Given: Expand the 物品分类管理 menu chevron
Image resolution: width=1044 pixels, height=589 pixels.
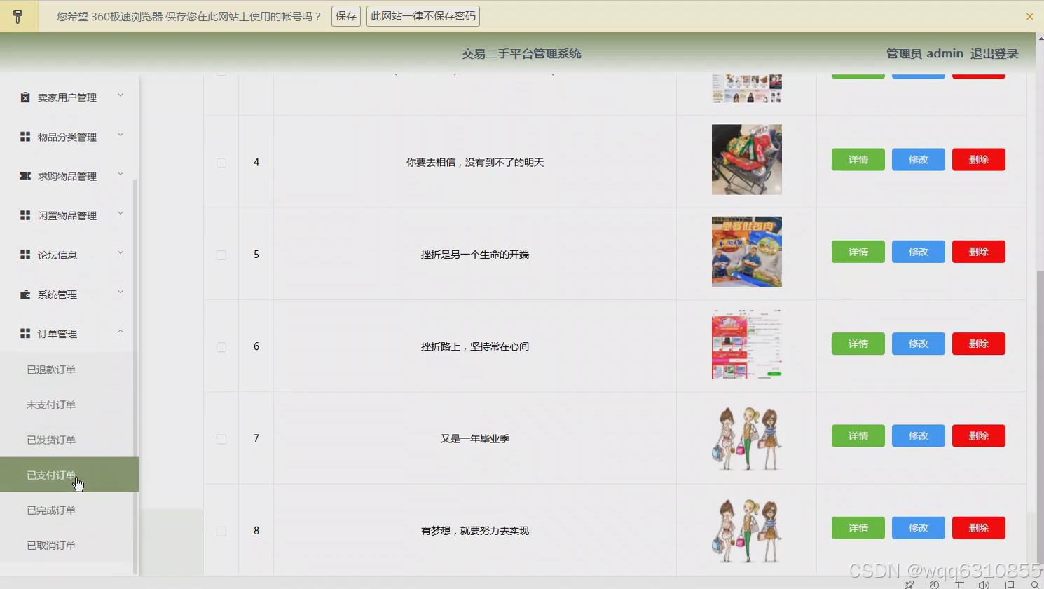Looking at the screenshot, I should click(x=120, y=134).
